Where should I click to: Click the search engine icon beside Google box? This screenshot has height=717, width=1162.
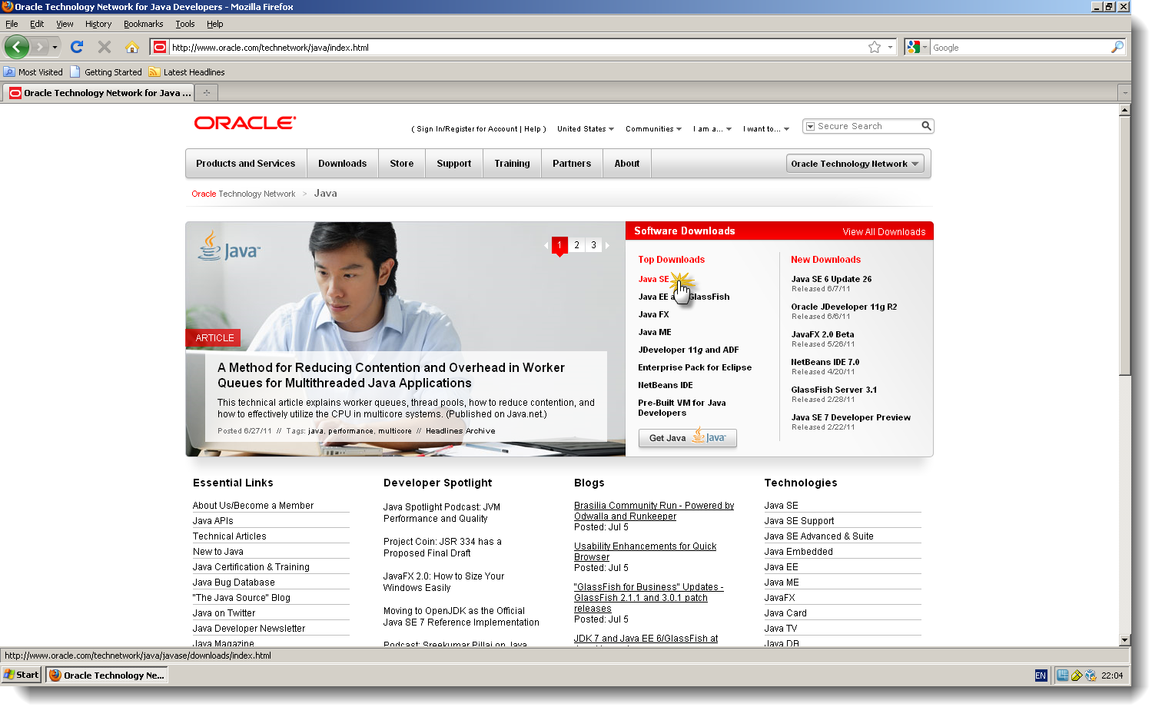[x=913, y=47]
